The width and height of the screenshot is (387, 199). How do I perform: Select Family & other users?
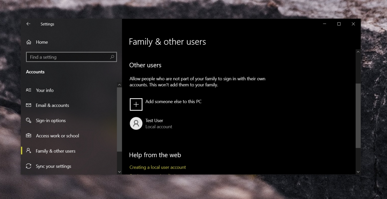[x=55, y=151]
